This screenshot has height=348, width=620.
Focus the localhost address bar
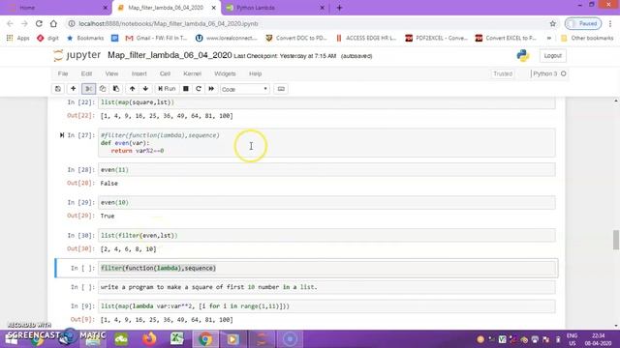coord(308,23)
